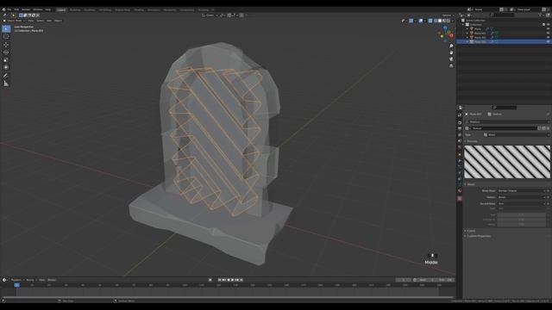Click the striped texture preview image
This screenshot has width=552, height=310.
[x=507, y=162]
